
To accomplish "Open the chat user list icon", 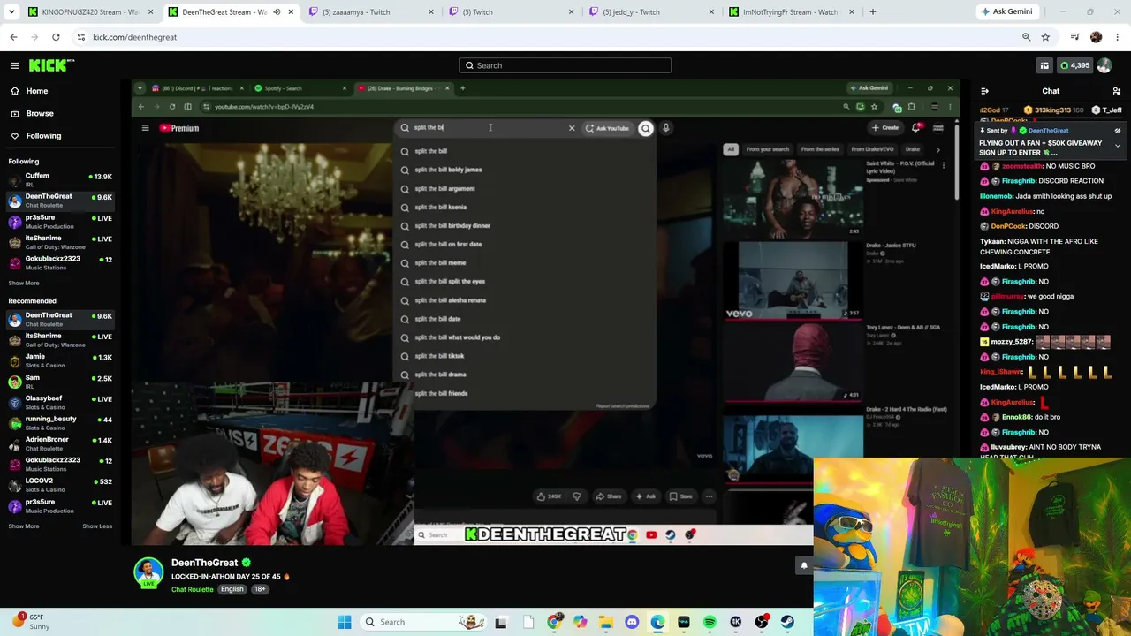I will pos(1117,91).
